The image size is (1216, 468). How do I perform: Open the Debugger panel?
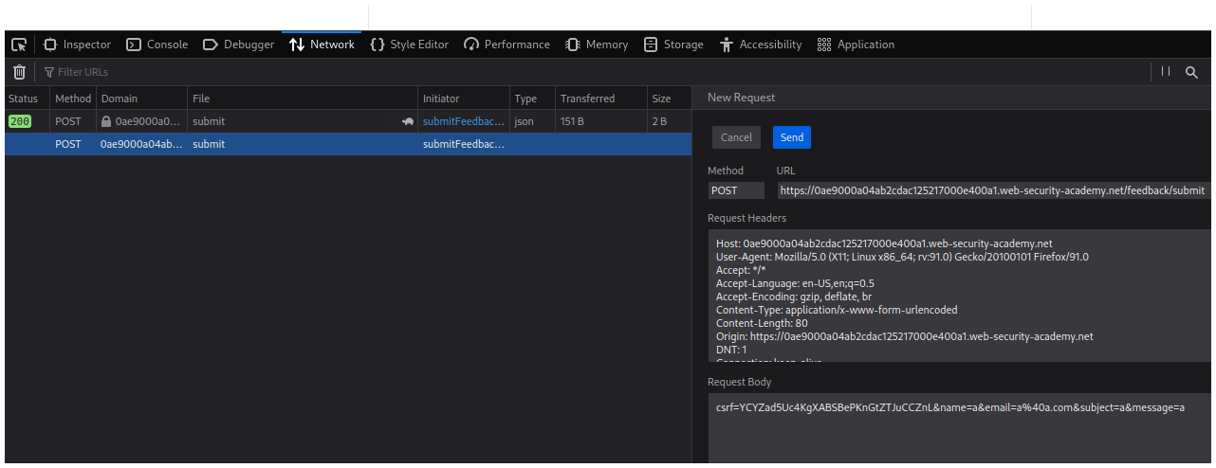[x=239, y=45]
